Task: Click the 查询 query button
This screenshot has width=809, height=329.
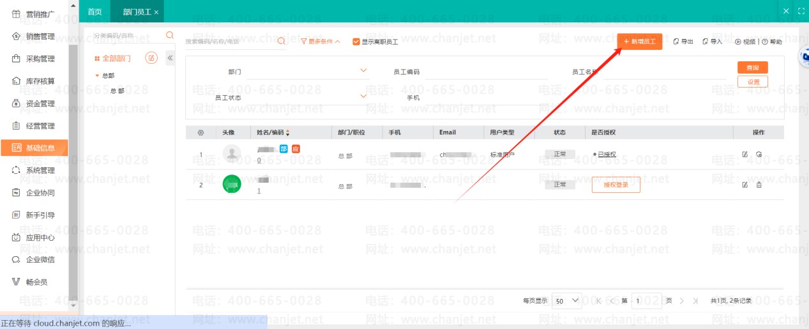Action: [753, 67]
